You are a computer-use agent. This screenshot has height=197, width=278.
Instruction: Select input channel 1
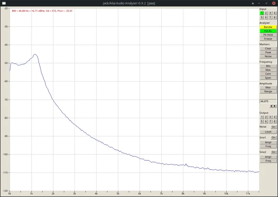click(261, 13)
